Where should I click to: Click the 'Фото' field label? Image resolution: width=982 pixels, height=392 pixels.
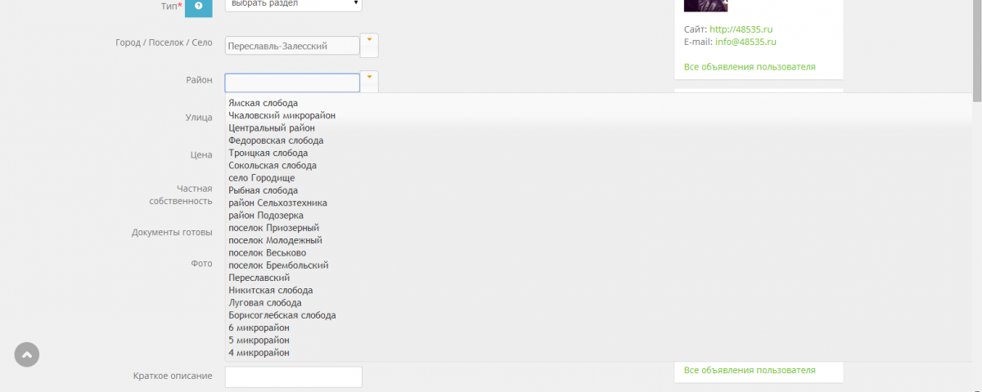202,264
